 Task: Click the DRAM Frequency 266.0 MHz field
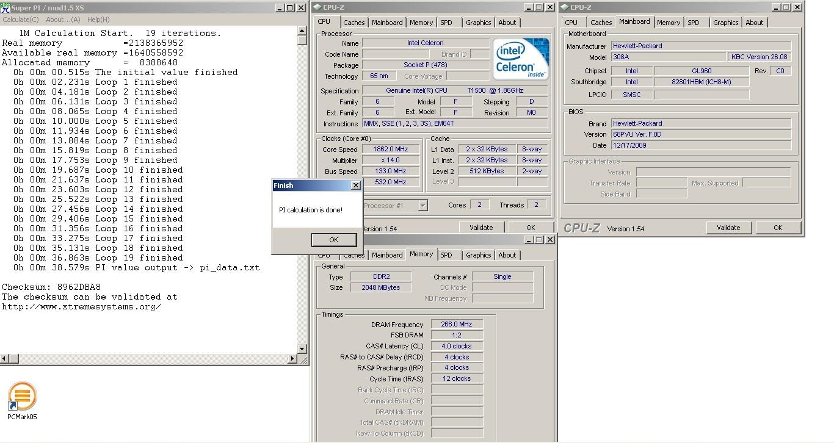(x=457, y=324)
